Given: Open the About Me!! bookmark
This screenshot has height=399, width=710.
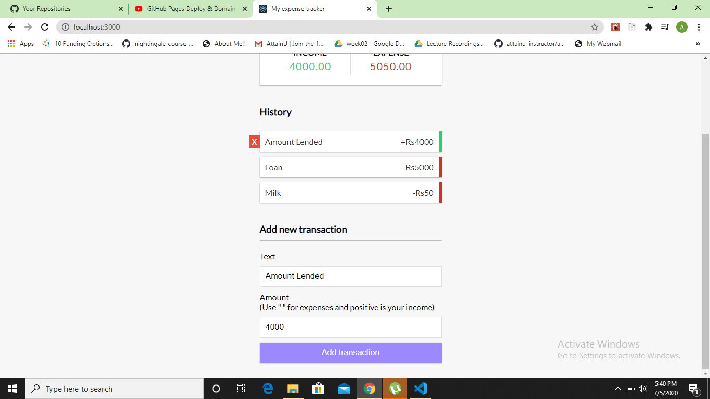Looking at the screenshot, I should coord(225,44).
